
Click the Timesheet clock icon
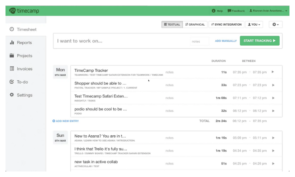pos(12,29)
